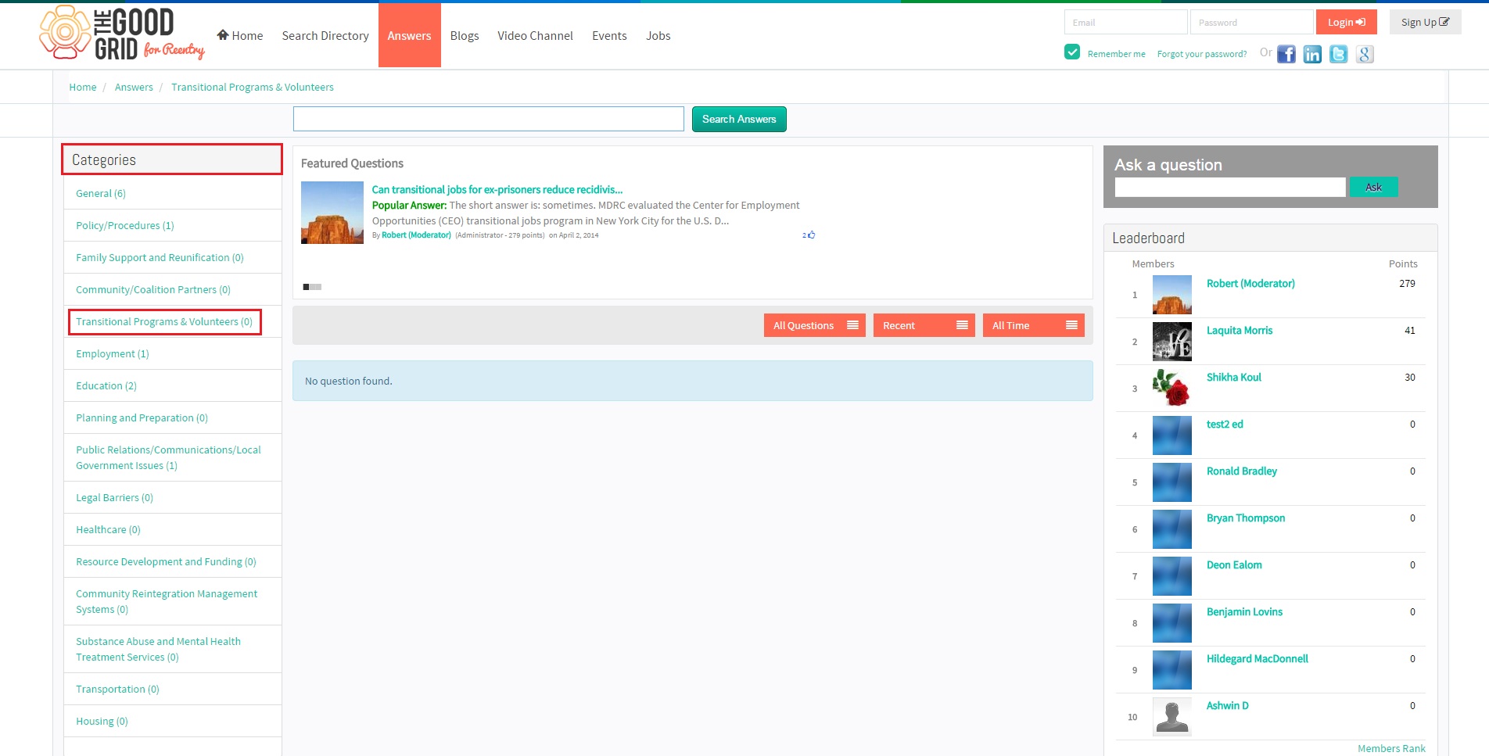
Task: Click the search answers text box
Action: 489,119
